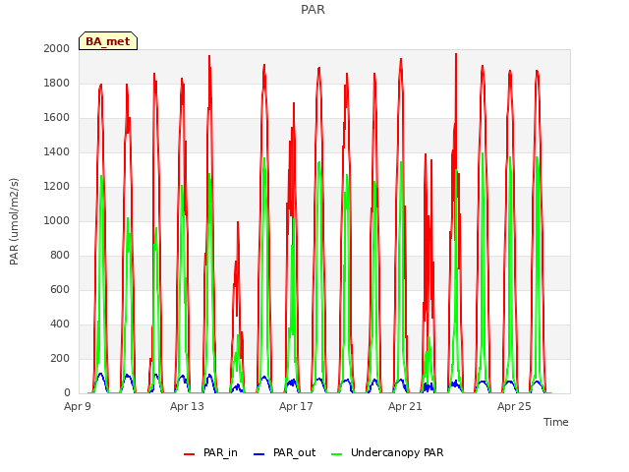
Task: Click the Apr 25 x-axis tick label
Action: (514, 406)
